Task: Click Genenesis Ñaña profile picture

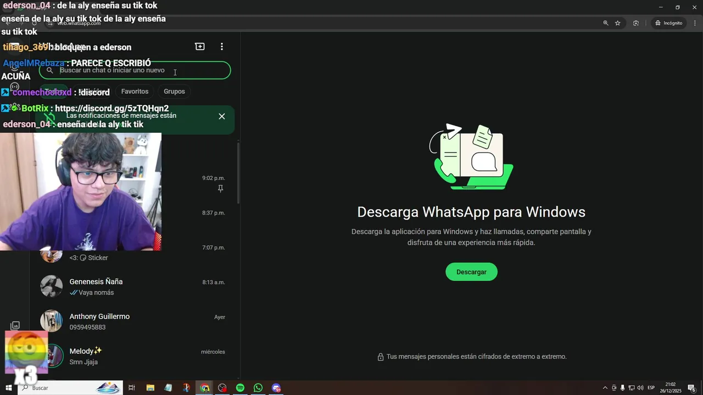Action: [52, 286]
